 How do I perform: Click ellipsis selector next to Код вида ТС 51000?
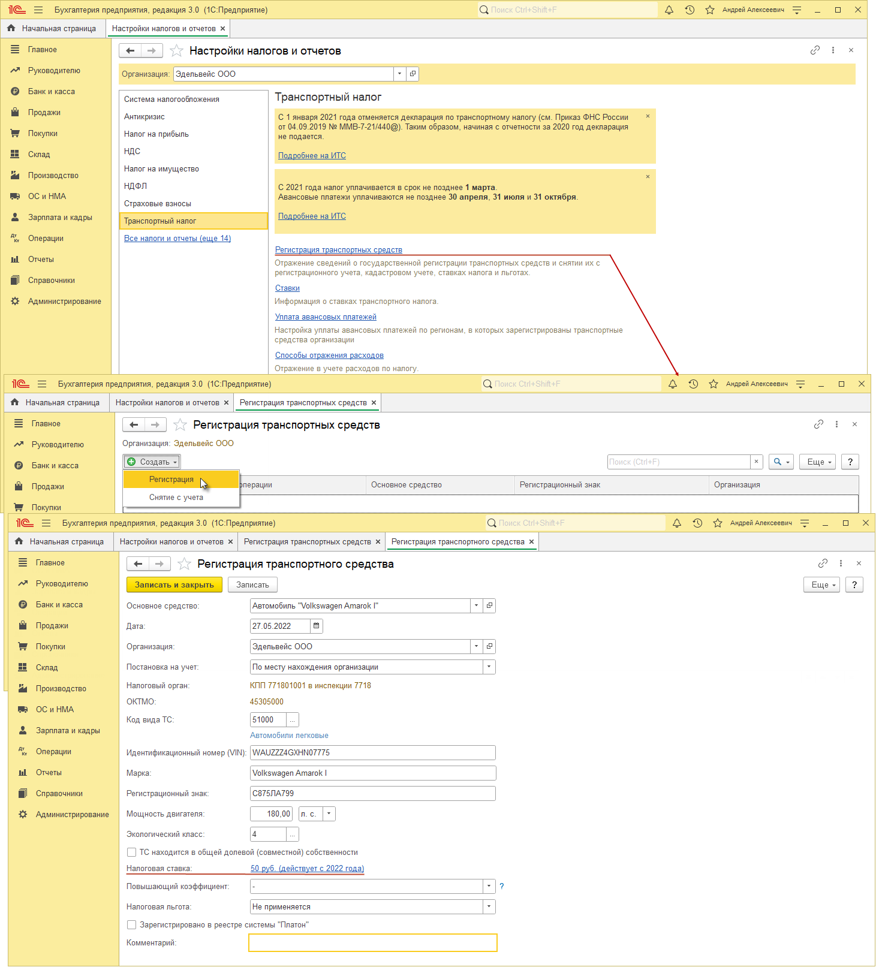coord(293,719)
